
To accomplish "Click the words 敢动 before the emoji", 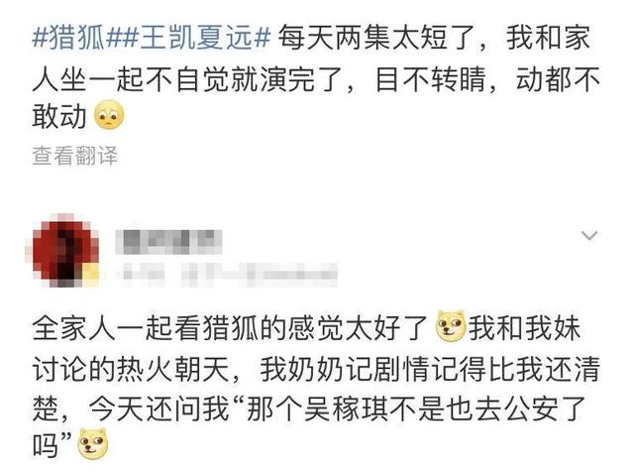I will (59, 116).
